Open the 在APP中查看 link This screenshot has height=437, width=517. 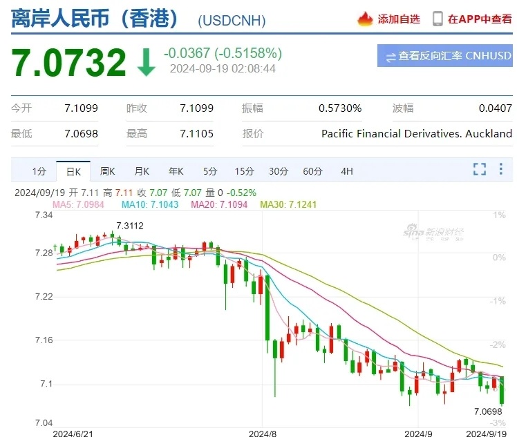(x=480, y=19)
